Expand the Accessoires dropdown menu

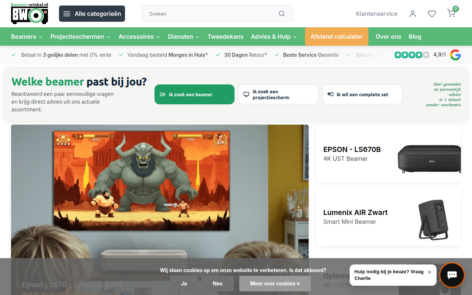pos(139,37)
